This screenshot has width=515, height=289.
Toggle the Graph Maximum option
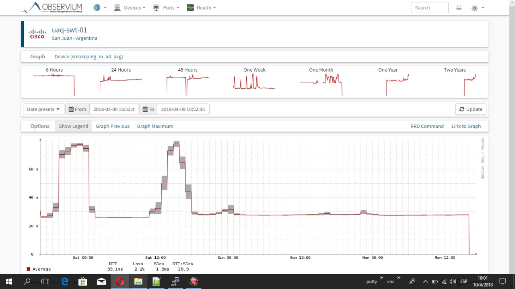155,126
